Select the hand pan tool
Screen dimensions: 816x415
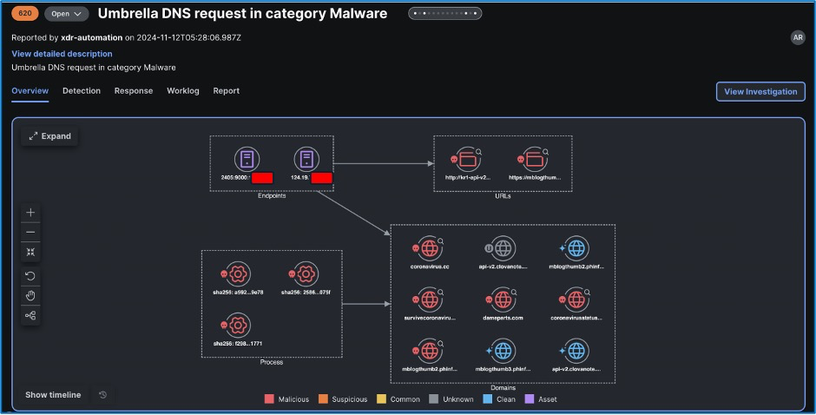[x=31, y=295]
